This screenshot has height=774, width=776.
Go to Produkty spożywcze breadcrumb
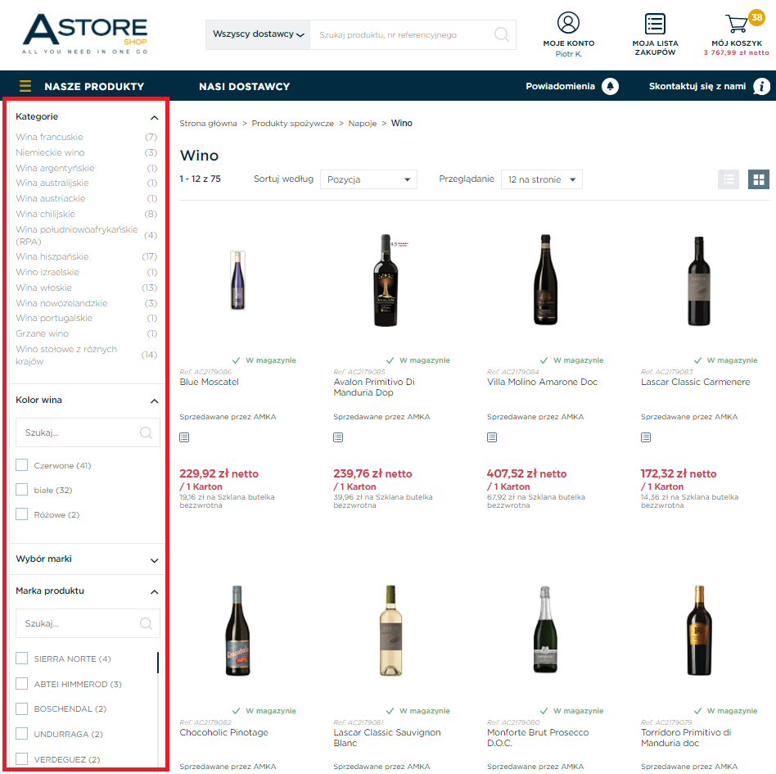292,124
